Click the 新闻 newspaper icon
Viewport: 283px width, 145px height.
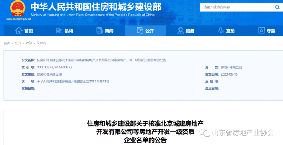pos(100,30)
